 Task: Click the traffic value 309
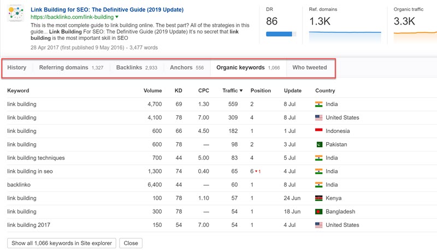pos(233,118)
